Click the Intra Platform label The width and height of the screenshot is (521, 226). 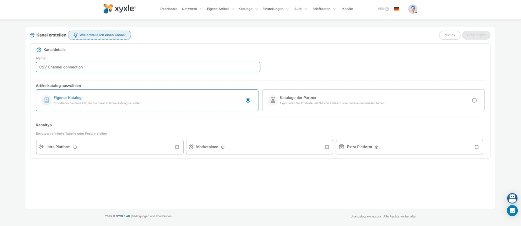pos(58,147)
